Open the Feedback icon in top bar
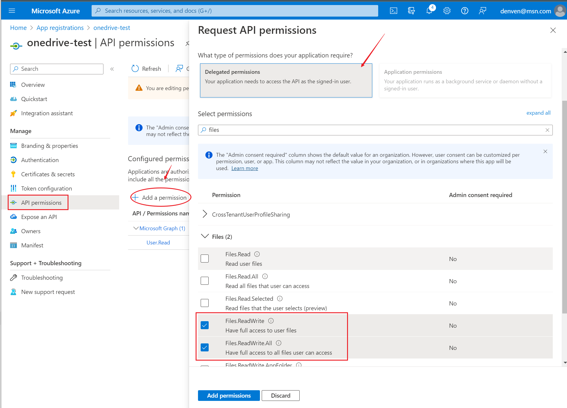Screen dimensions: 567x408 tap(482, 11)
